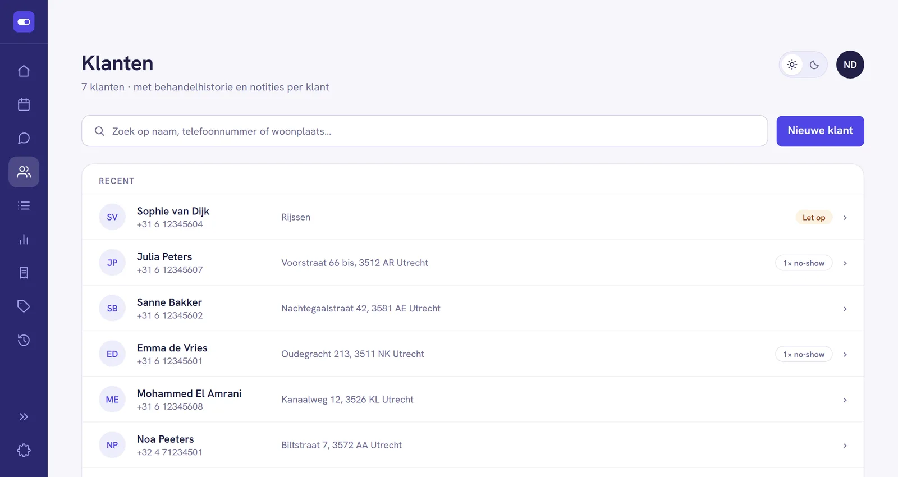
Task: Click the SV avatar for Sophie van Dijk
Action: [112, 217]
